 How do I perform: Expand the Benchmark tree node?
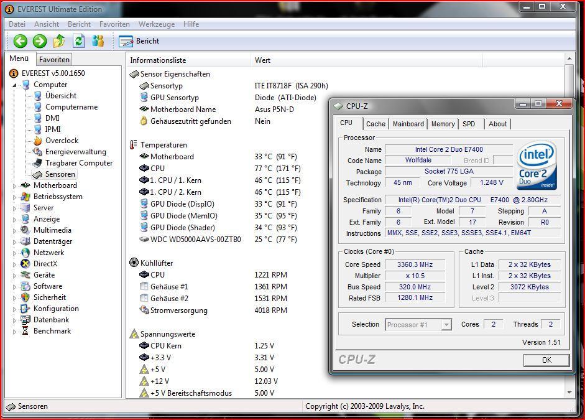[x=14, y=331]
